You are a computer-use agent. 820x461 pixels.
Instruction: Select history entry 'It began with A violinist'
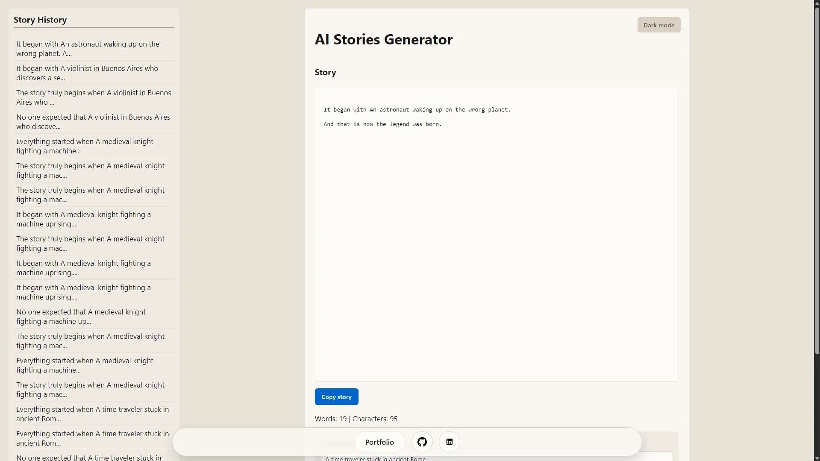94,73
